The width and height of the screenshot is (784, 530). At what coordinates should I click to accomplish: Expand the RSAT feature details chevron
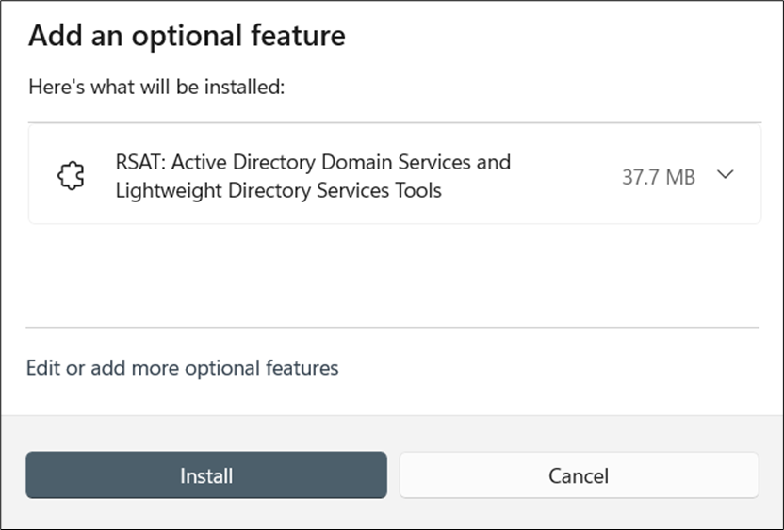(725, 174)
